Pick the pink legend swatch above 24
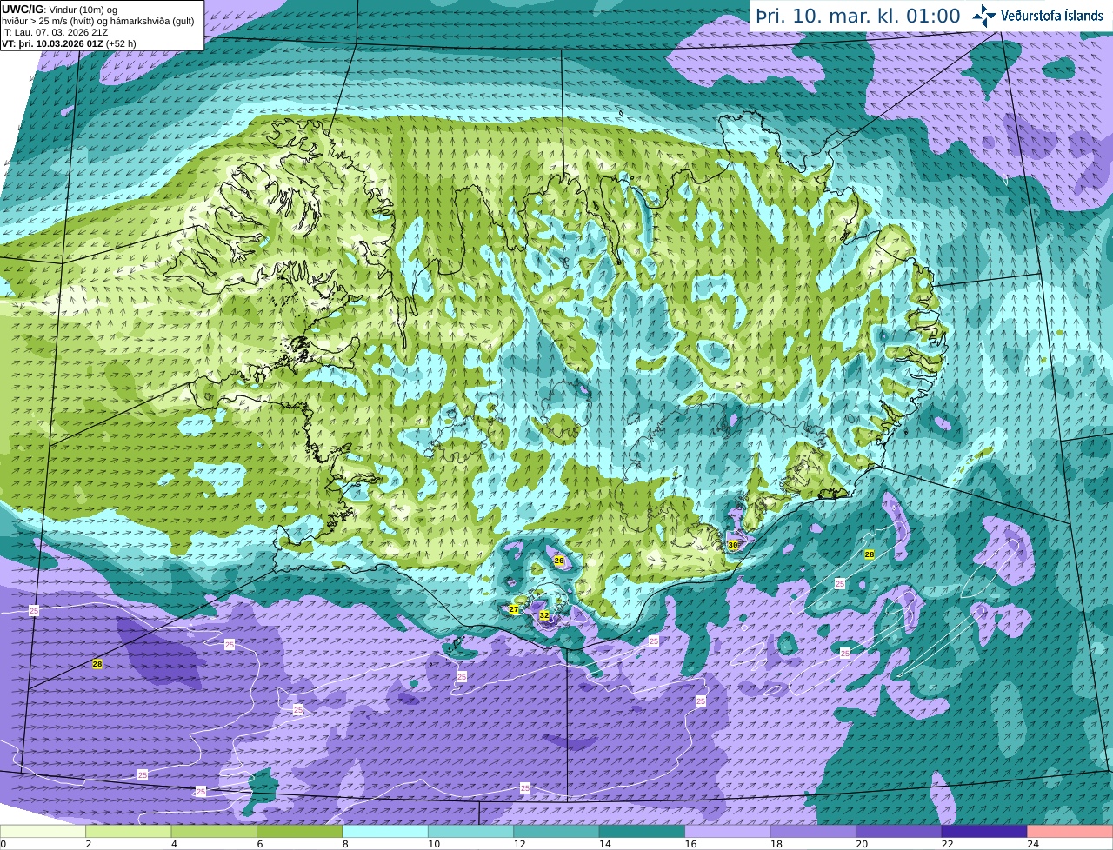 [1070, 832]
